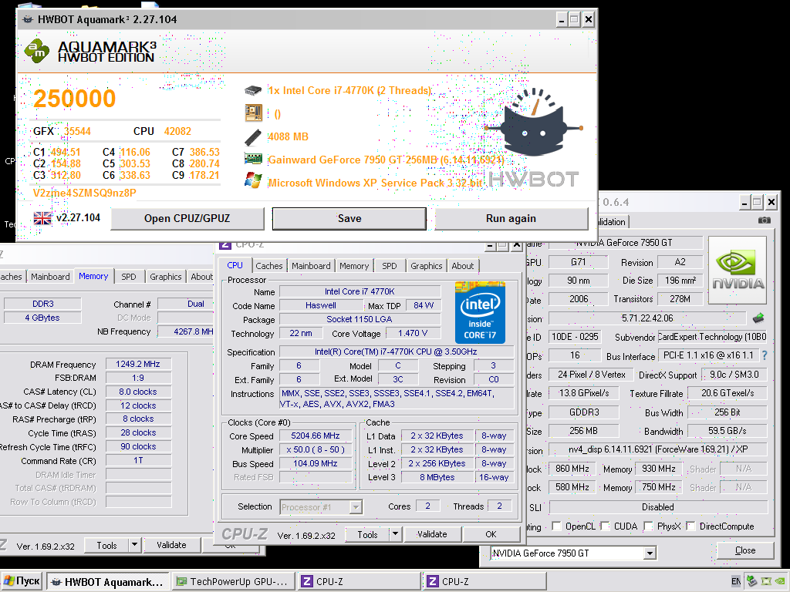Click the NVIDIA logo in GPU-Z
Screen dimensions: 790x592
coord(738,271)
